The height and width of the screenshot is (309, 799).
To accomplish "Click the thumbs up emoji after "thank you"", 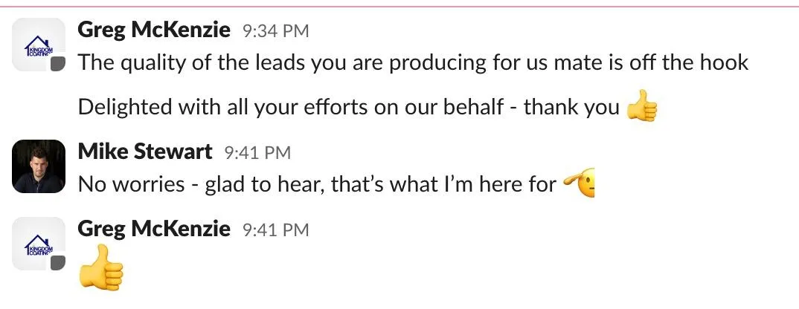I will pyautogui.click(x=642, y=106).
